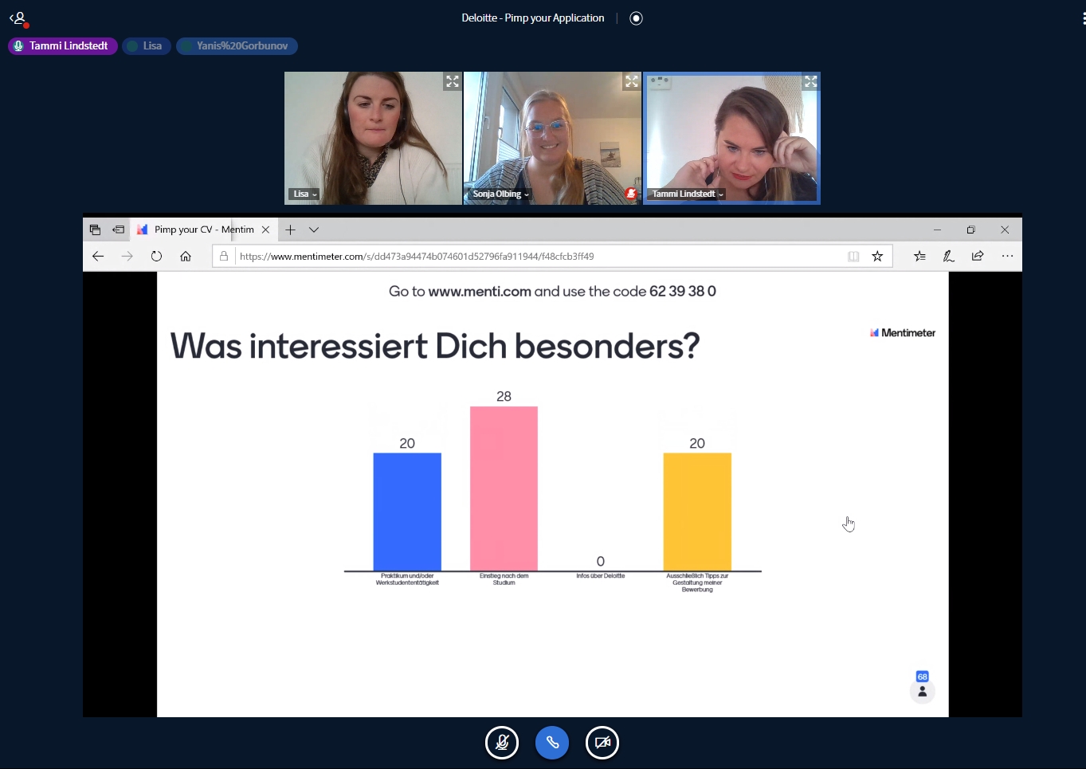The height and width of the screenshot is (769, 1086).
Task: Click the 'Deloitte - Pimp your Application' title
Action: (533, 18)
